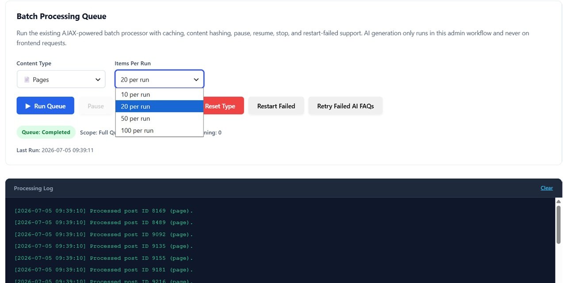The image size is (563, 283).
Task: Click the Queue: Completed status badge
Action: click(46, 132)
